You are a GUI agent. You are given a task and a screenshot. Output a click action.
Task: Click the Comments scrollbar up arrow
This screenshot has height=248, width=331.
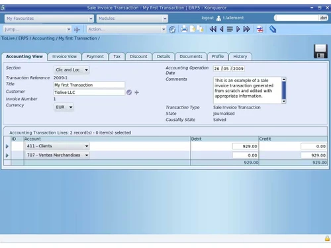[x=284, y=79]
